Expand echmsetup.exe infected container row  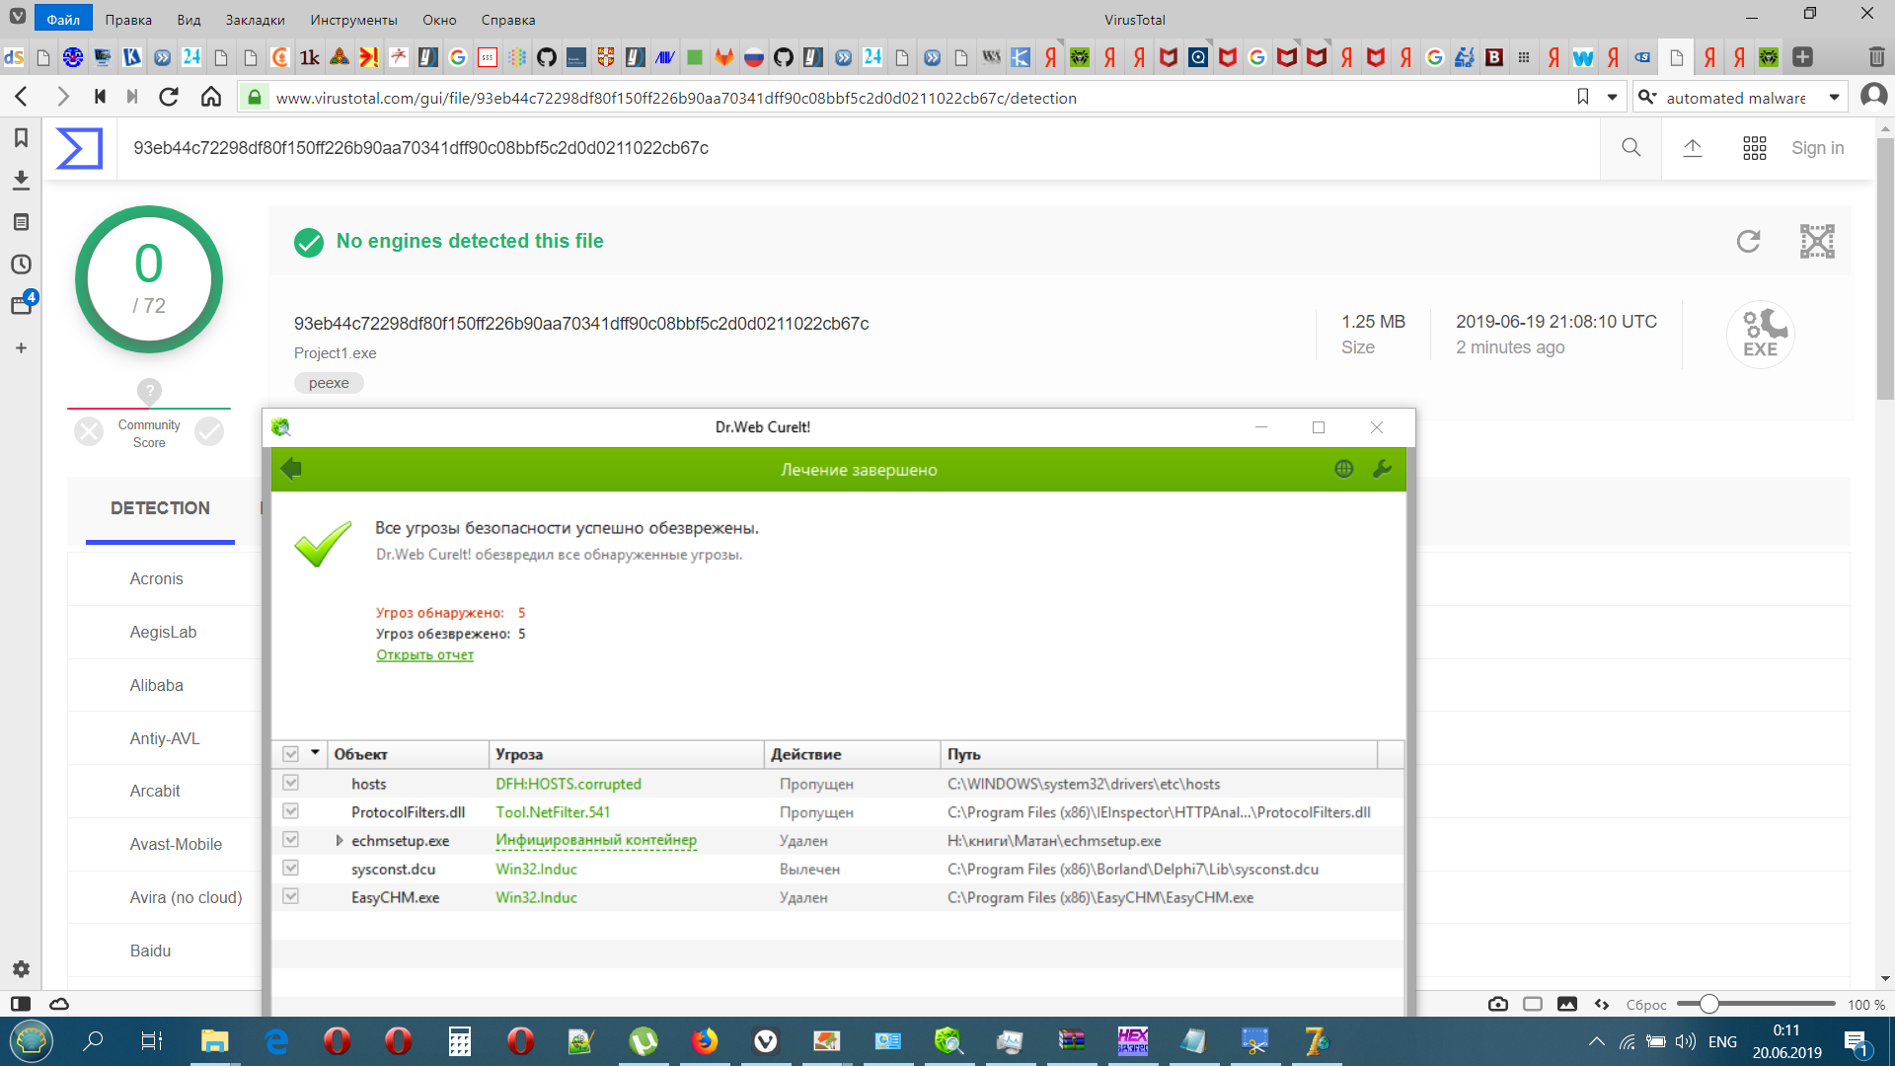[x=339, y=841]
